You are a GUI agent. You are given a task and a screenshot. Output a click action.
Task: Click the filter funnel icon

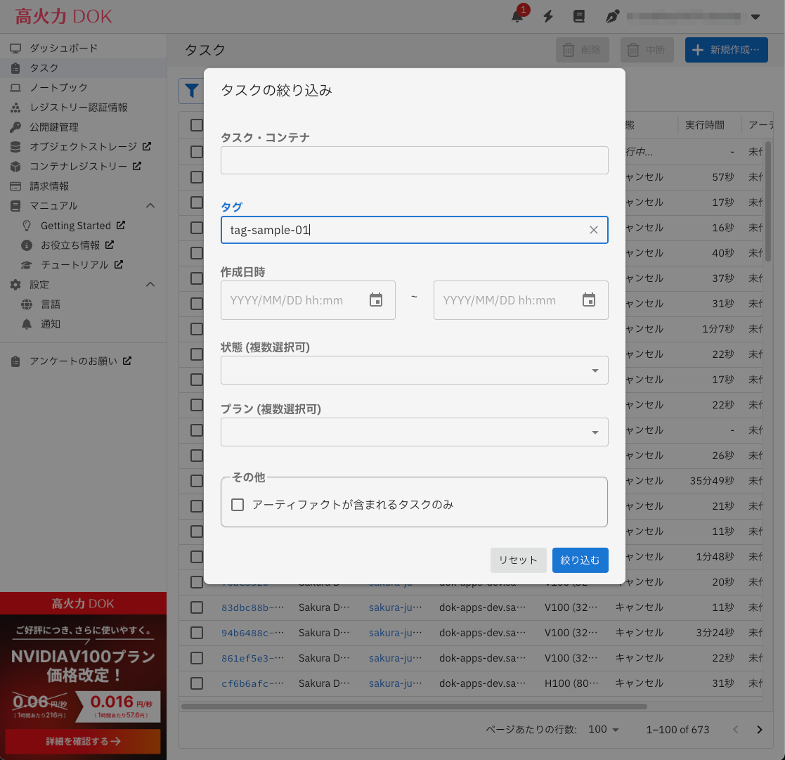pos(191,91)
